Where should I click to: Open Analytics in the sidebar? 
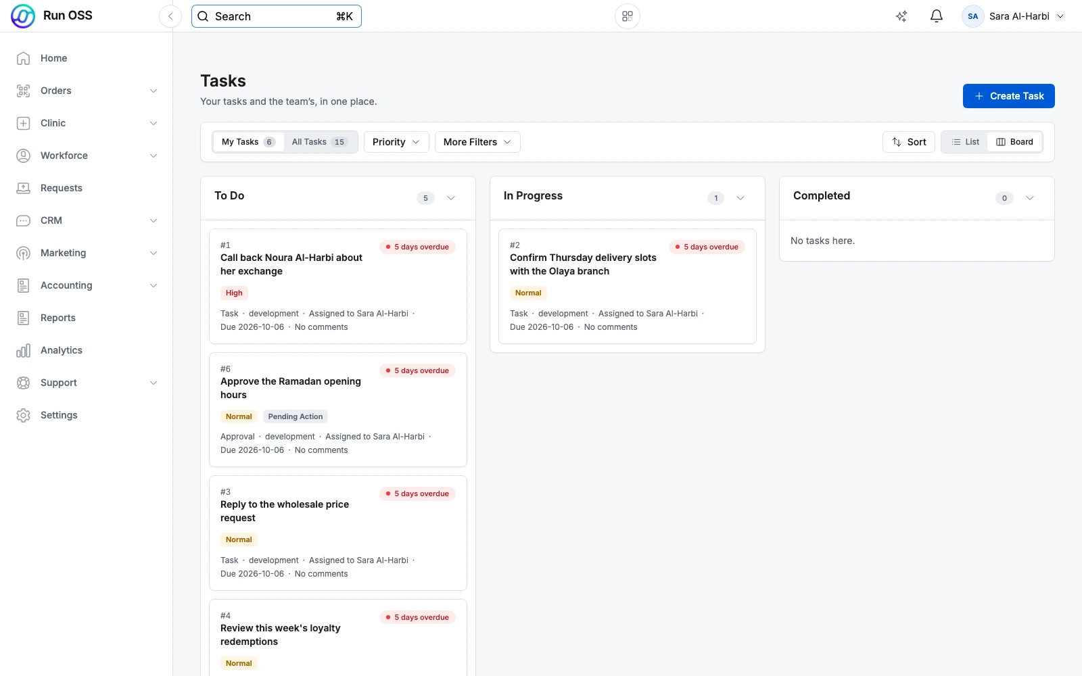pyautogui.click(x=87, y=350)
